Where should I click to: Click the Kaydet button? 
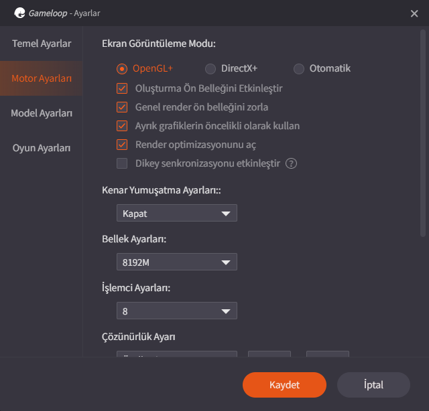pyautogui.click(x=284, y=385)
